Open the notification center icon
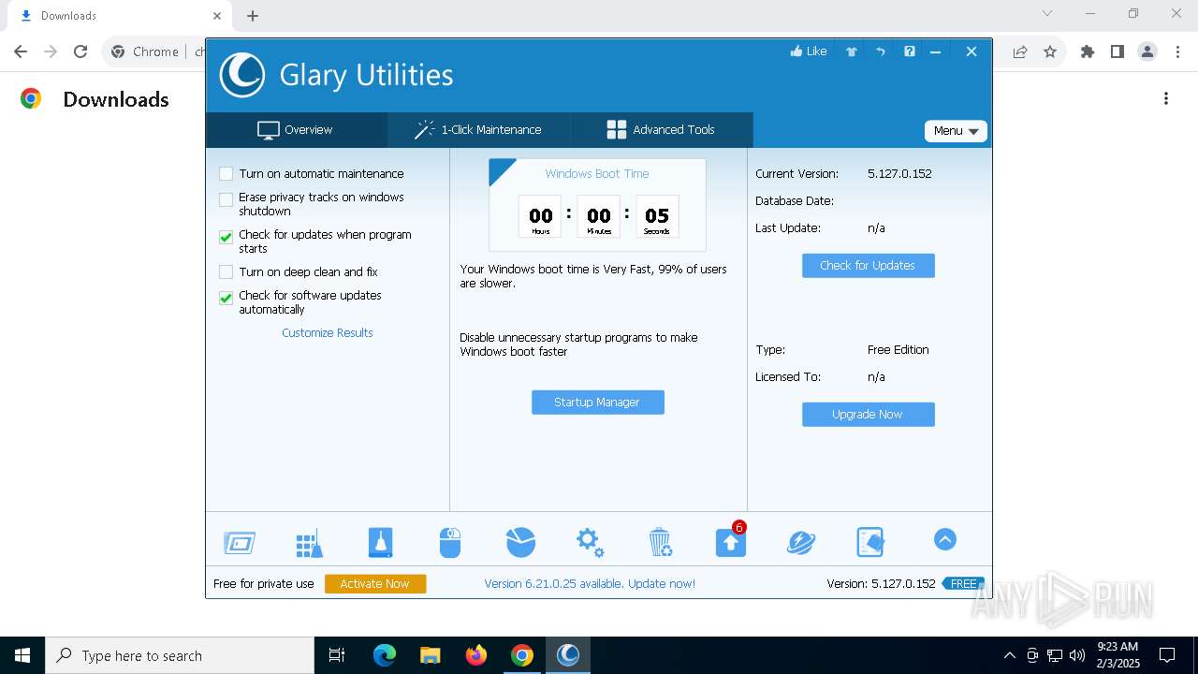Screen dimensions: 1198x674 tap(1167, 655)
